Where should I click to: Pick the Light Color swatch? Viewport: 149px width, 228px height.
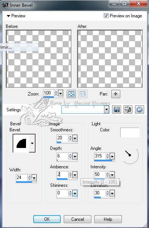[130, 132]
